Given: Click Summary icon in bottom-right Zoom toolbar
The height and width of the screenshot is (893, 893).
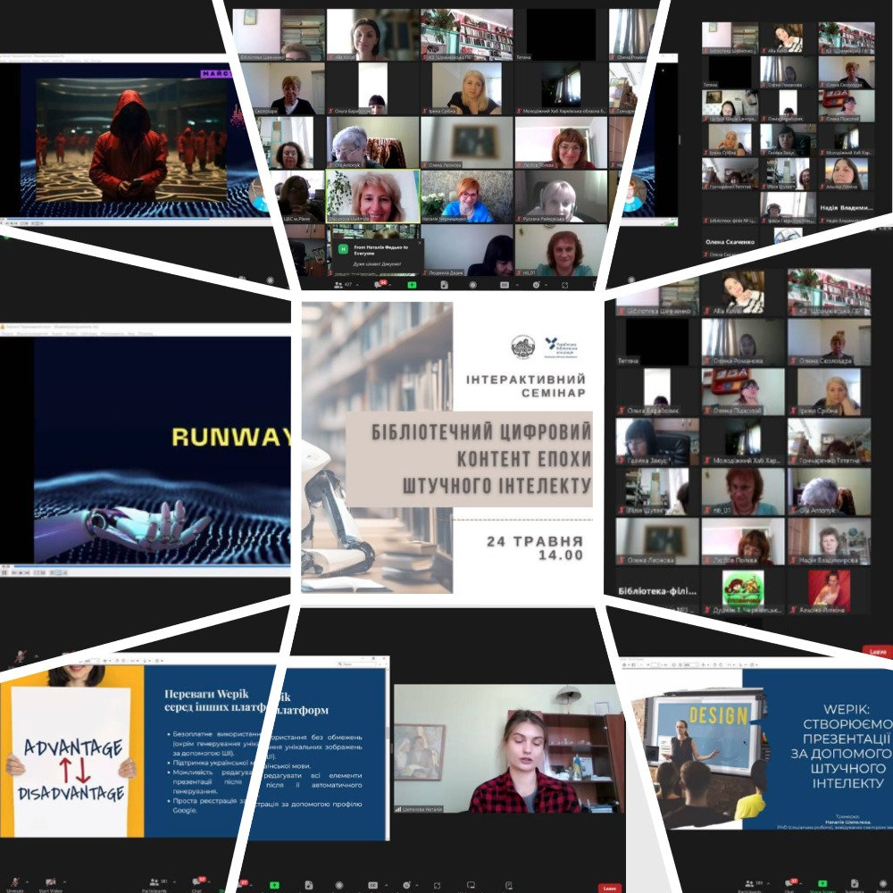Looking at the screenshot, I should click(x=854, y=883).
